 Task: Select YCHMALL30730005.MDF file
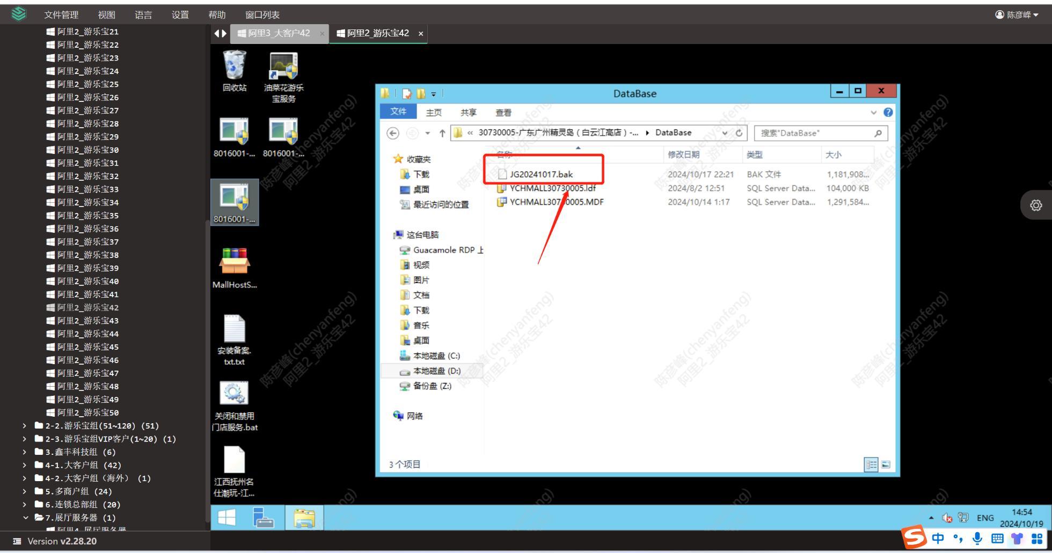point(556,202)
